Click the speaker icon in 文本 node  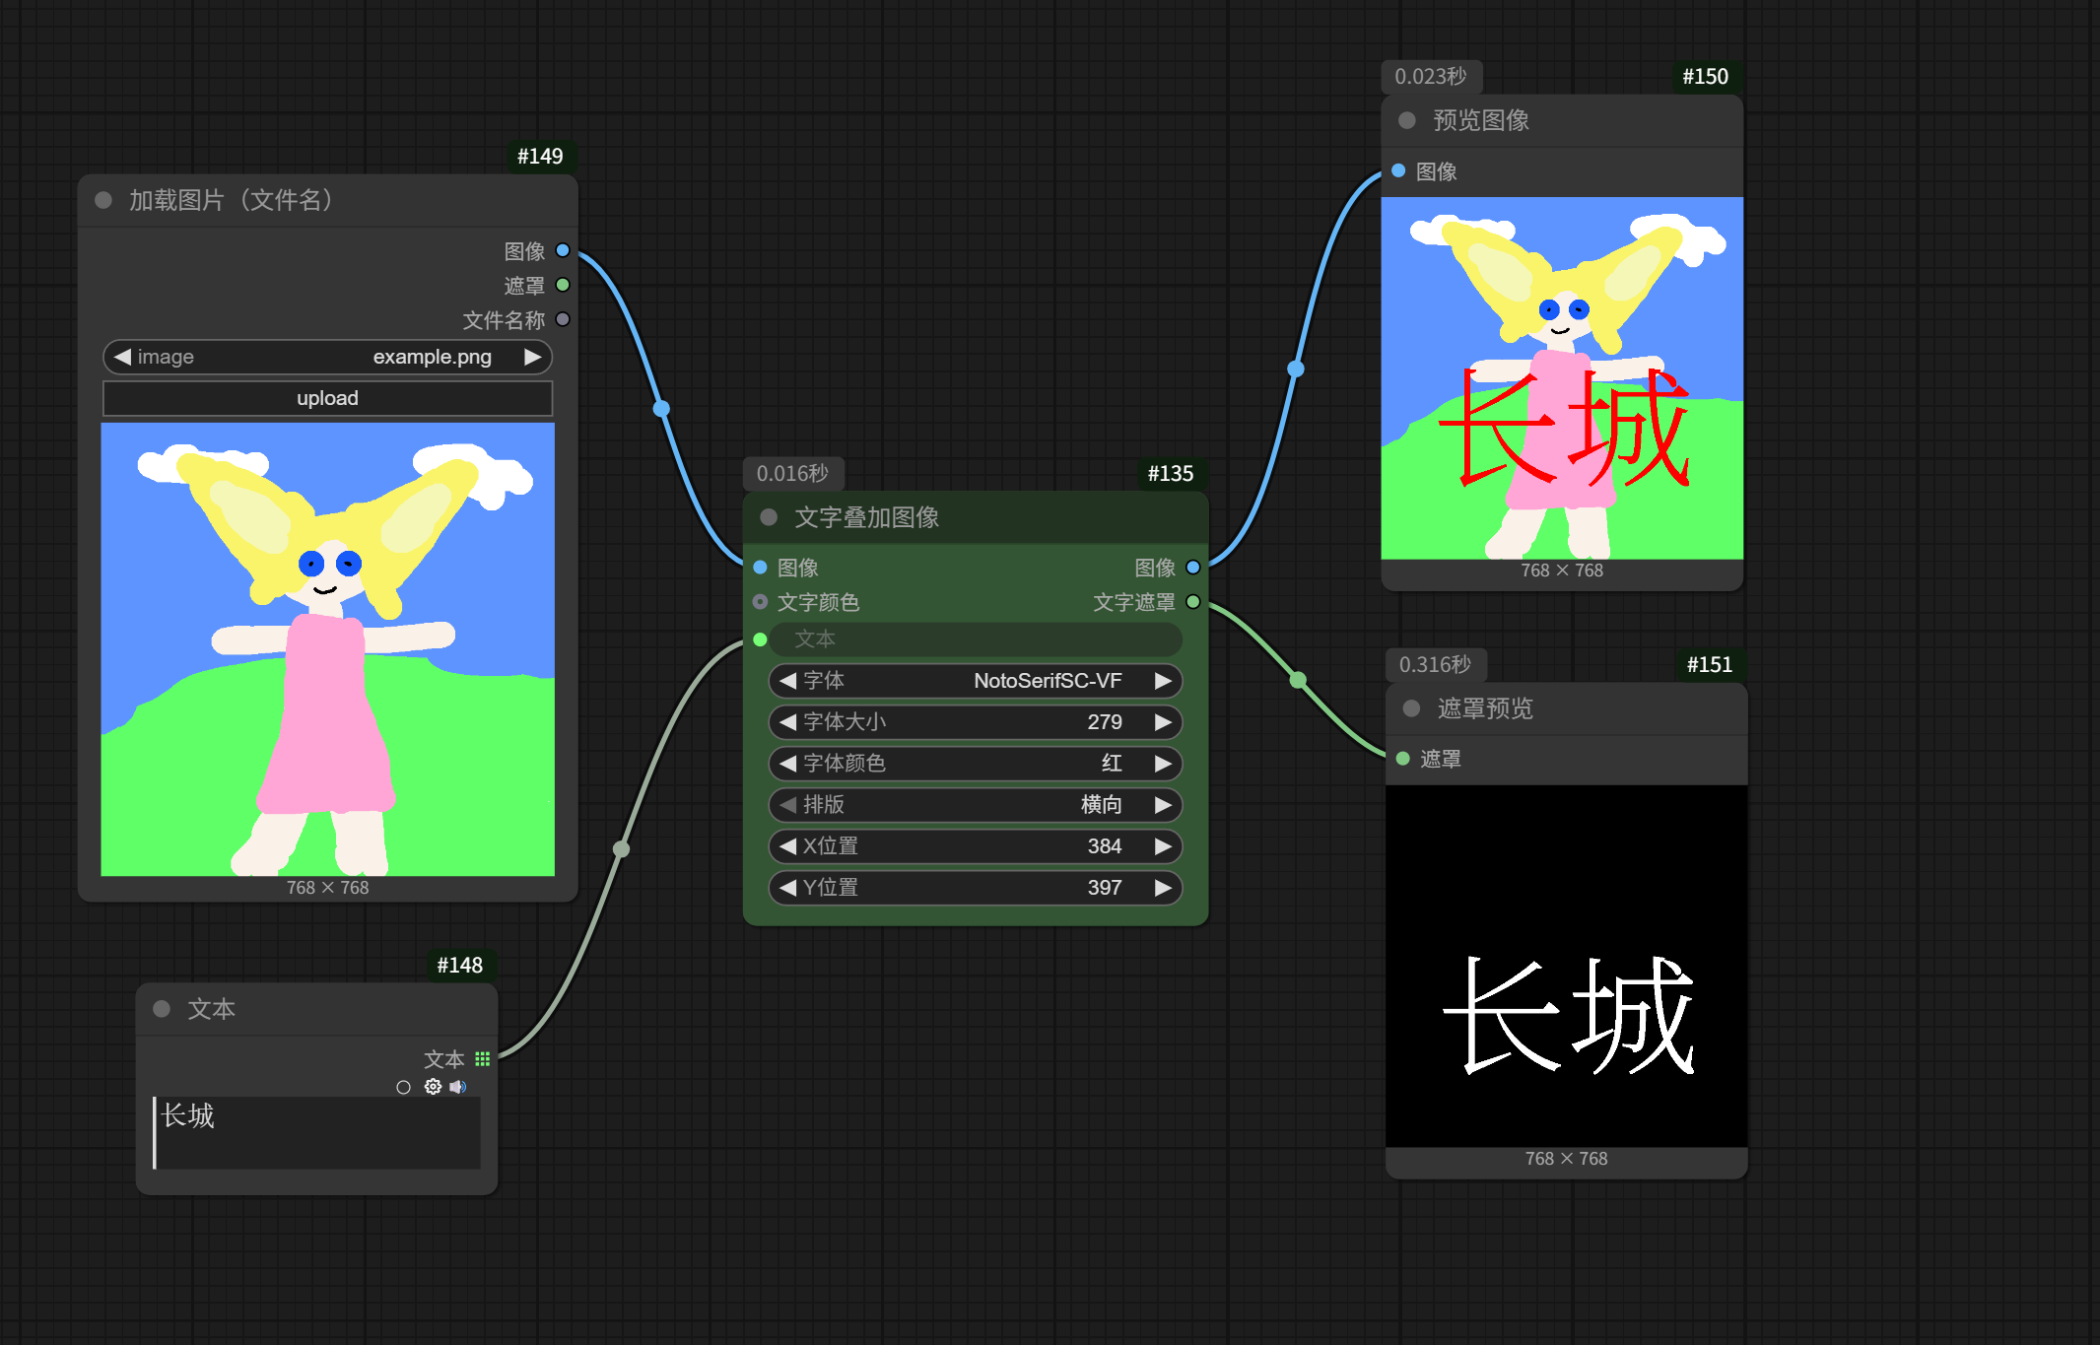(x=458, y=1087)
